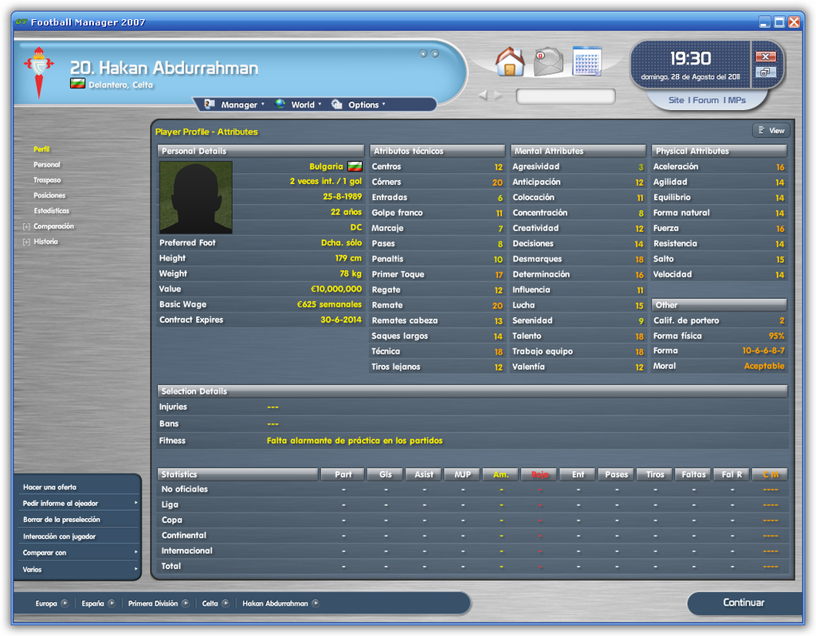816x636 pixels.
Task: Click the Pases statistics column header
Action: pos(616,475)
